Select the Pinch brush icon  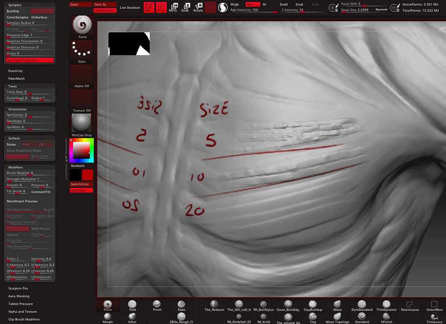click(157, 306)
